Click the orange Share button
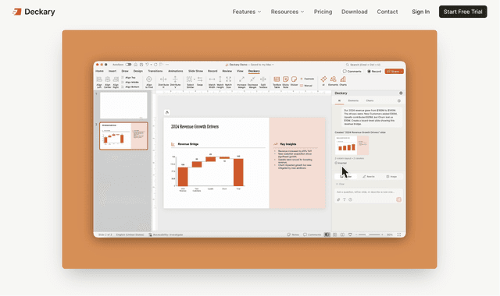 (x=394, y=71)
